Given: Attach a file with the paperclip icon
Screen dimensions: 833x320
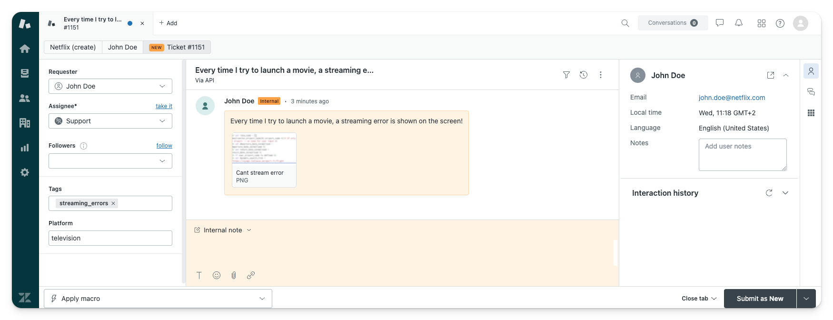Looking at the screenshot, I should [x=234, y=275].
